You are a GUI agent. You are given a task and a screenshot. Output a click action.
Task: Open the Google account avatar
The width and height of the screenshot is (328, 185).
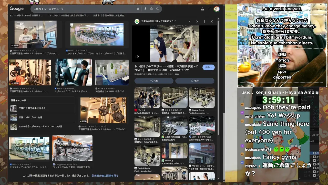[x=217, y=9]
